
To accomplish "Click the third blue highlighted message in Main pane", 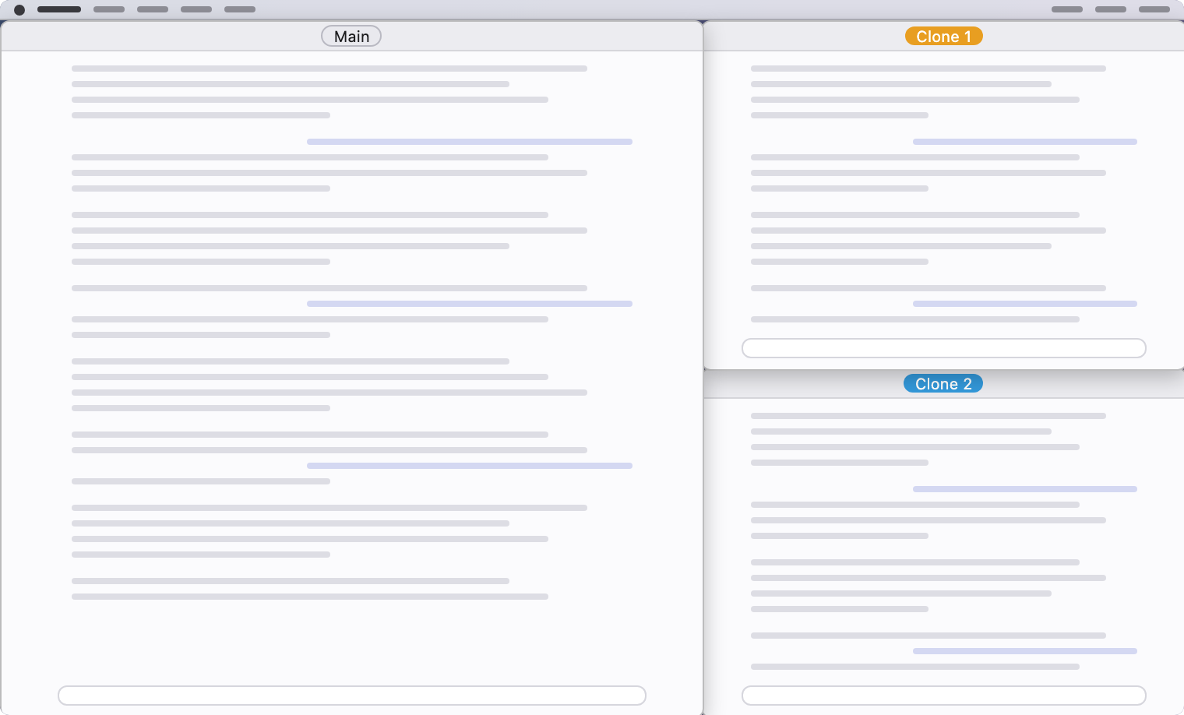I will [x=470, y=466].
